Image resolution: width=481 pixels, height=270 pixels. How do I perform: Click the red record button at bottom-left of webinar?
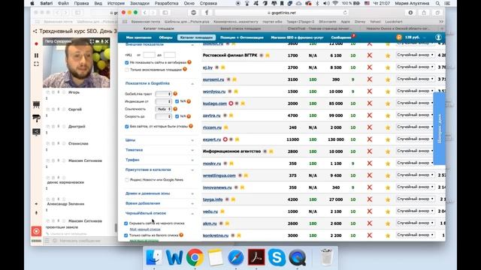(x=36, y=231)
